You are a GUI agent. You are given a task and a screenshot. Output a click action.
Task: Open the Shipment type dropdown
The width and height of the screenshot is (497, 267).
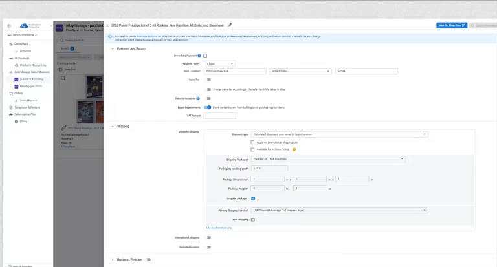point(339,134)
